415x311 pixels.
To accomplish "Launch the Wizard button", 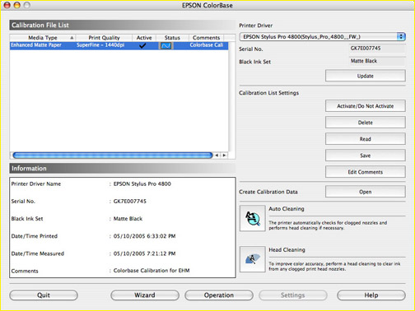I will (145, 295).
